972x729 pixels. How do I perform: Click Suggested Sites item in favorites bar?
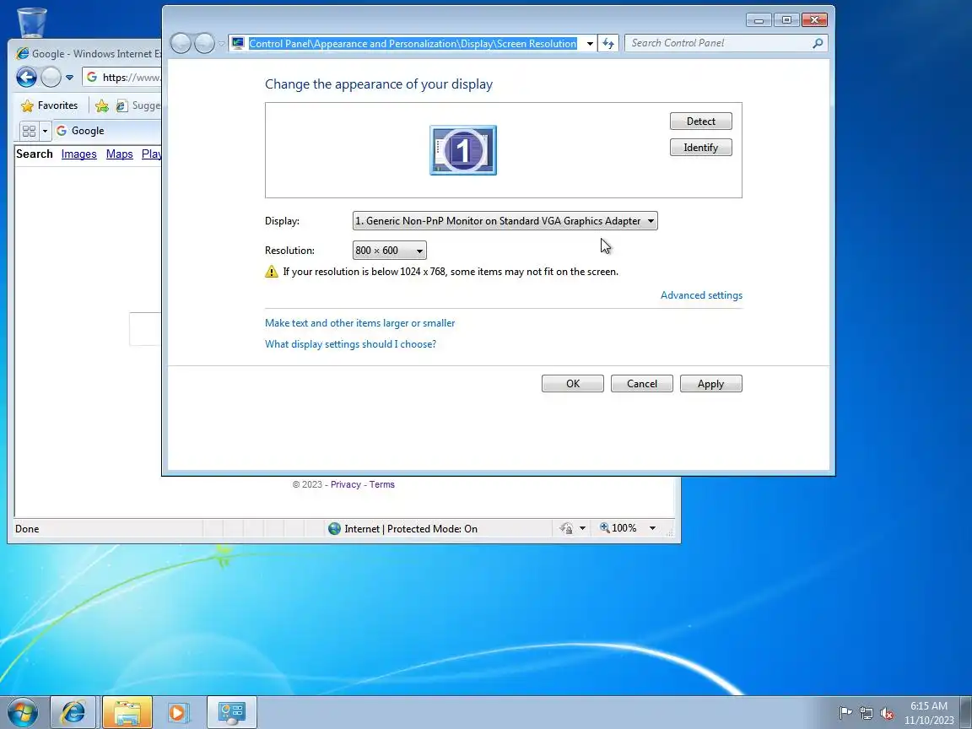click(x=139, y=106)
